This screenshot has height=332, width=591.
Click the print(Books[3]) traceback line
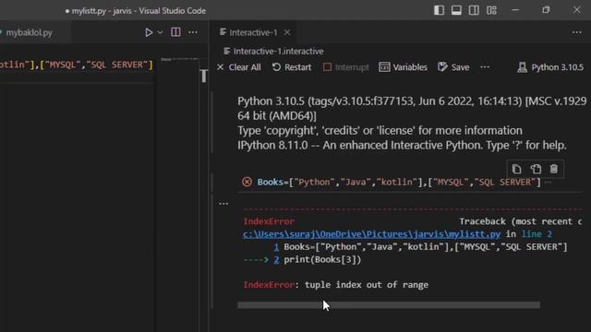pyautogui.click(x=322, y=260)
